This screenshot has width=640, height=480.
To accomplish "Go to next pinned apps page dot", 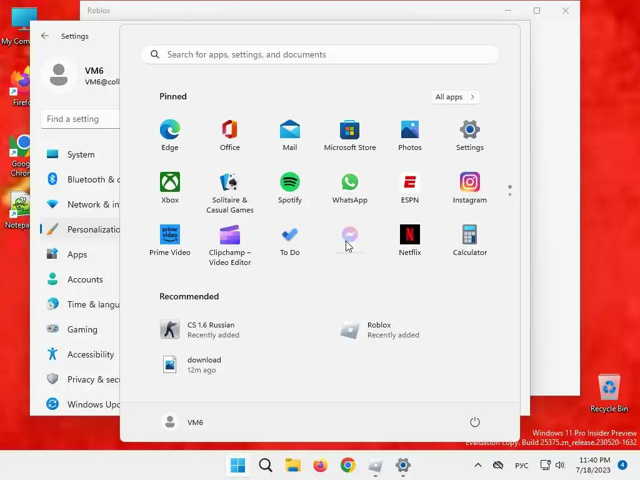I will coord(510,194).
